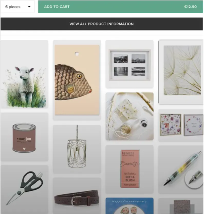Select the floral framed pictures product
The width and height of the screenshot is (204, 214).
point(181,125)
